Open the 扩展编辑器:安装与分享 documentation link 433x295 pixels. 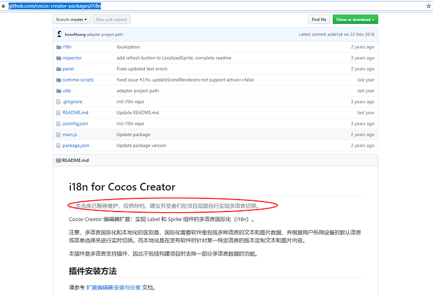114,288
